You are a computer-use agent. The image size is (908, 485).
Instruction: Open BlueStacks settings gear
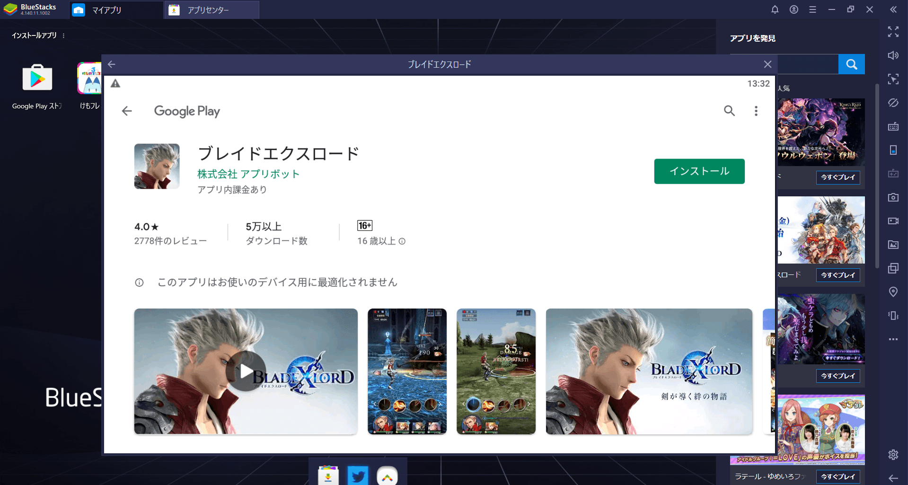click(893, 455)
